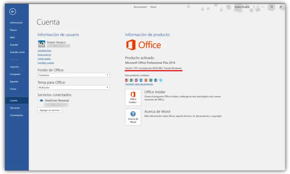This screenshot has width=290, height=174.
Task: Click the Servicios conectados label
Action: pos(55,95)
